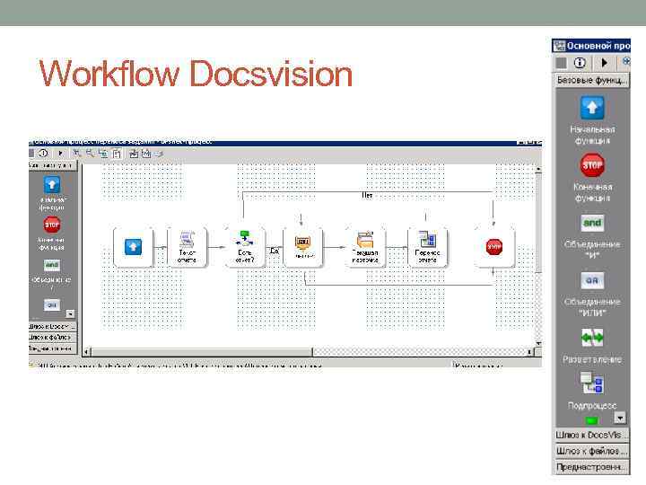Click the scroll-down arrow in the window's side palette
This screenshot has height=485, width=646.
(x=71, y=313)
